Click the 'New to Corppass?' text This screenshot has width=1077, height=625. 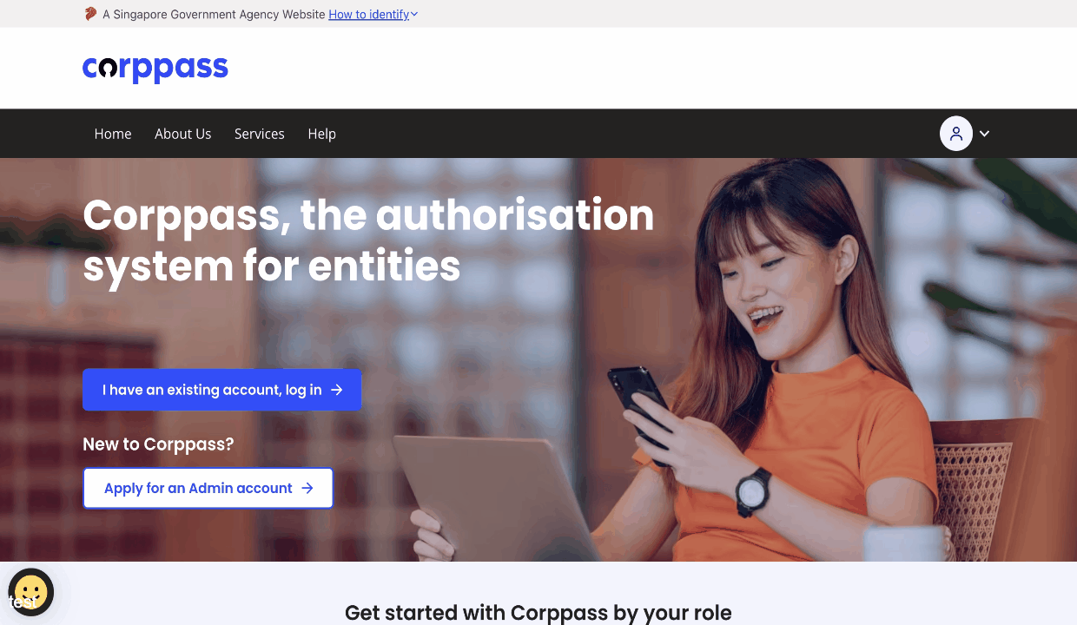click(x=158, y=444)
